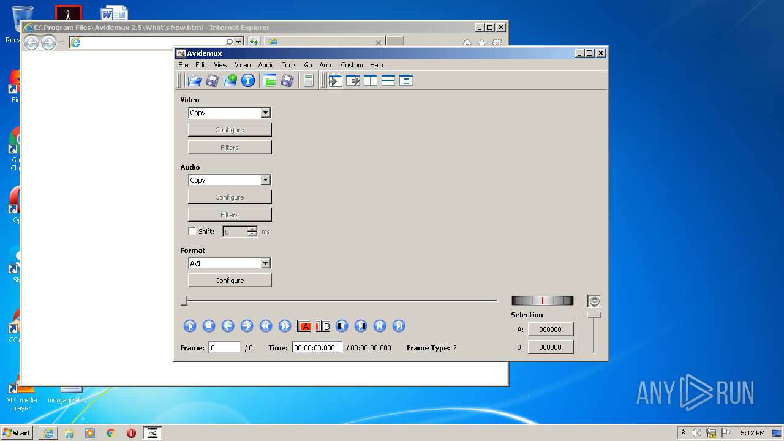
Task: Set selection marker A
Action: 304,326
